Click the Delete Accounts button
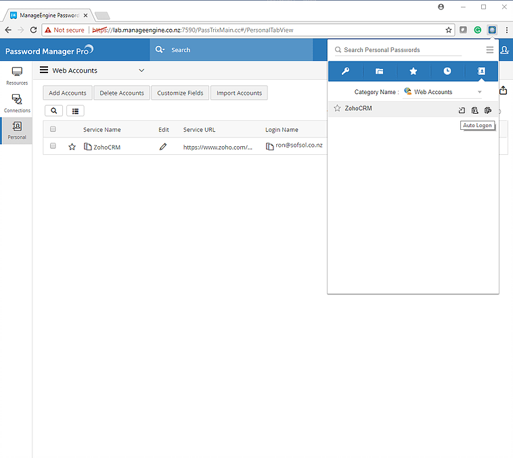 (122, 93)
